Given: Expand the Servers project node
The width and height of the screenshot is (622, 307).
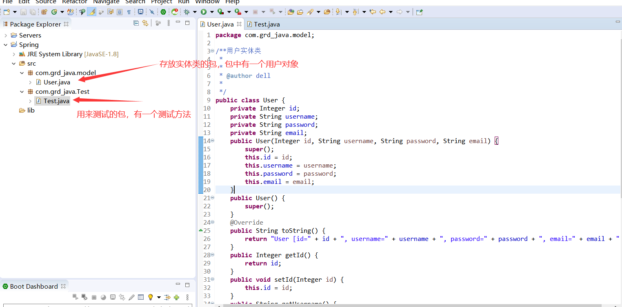Looking at the screenshot, I should tap(6, 35).
